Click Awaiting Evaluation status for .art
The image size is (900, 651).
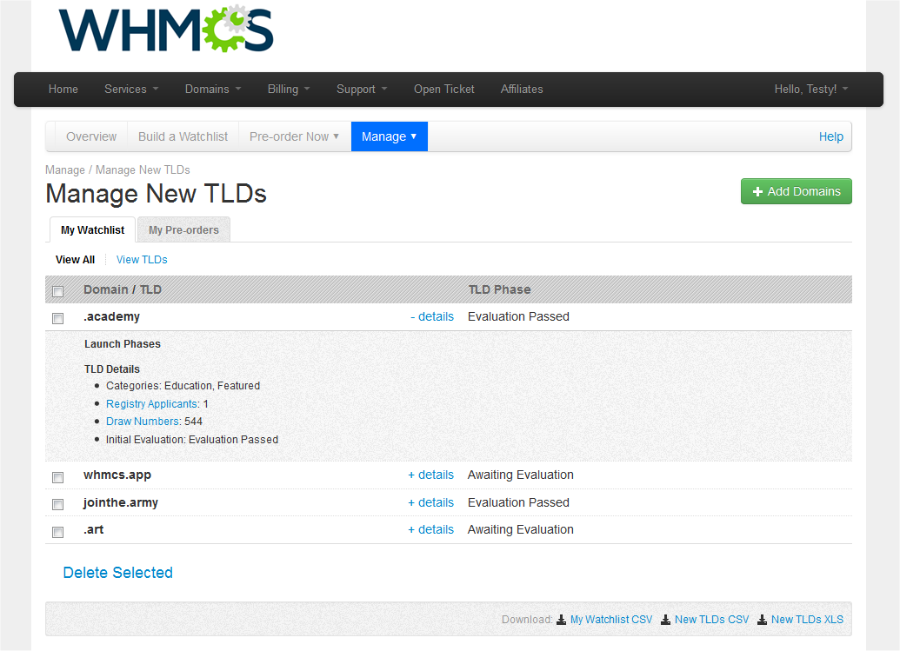click(521, 529)
